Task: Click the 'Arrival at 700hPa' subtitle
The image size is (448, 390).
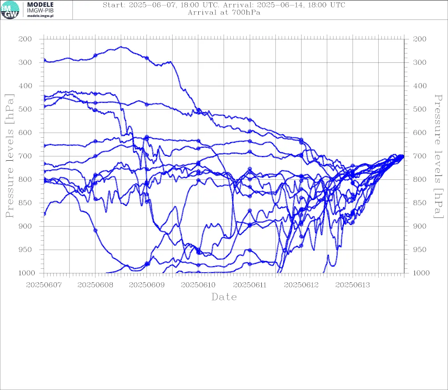Action: tap(224, 12)
